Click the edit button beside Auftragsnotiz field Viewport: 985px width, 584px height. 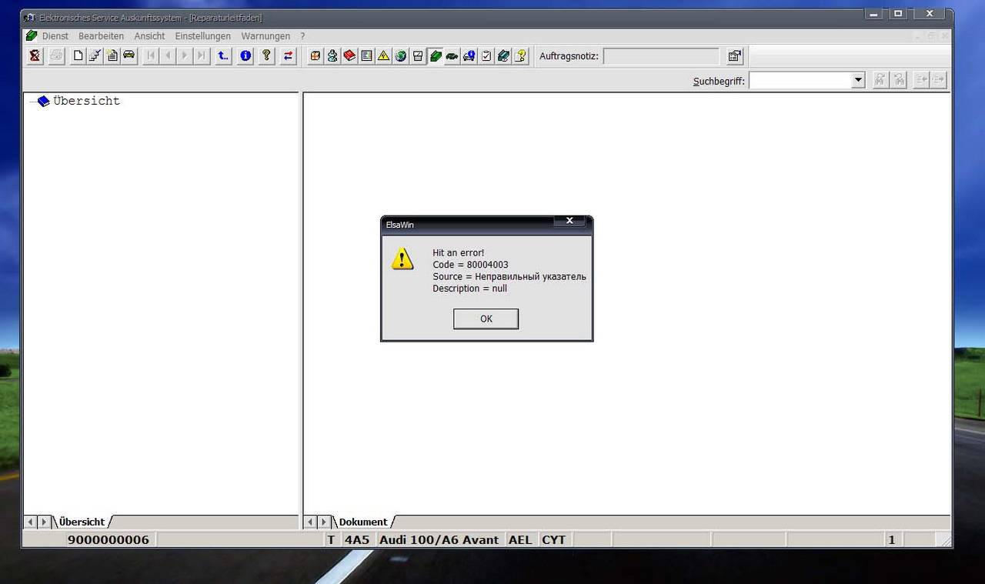pos(735,55)
